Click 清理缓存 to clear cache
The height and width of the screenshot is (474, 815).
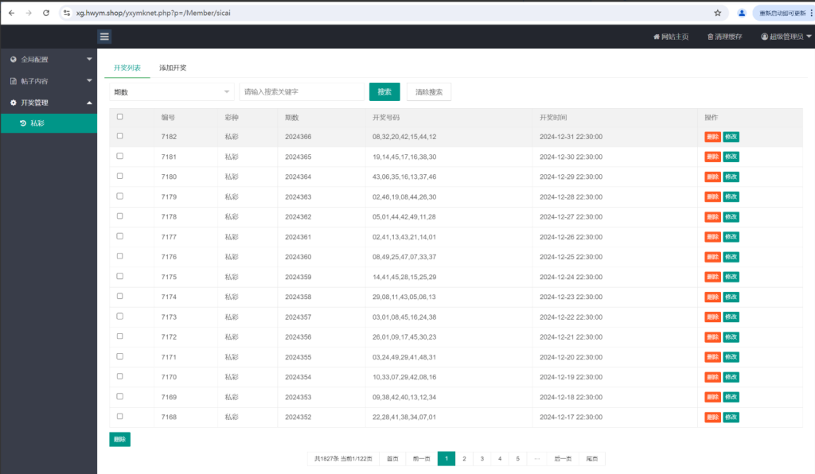pyautogui.click(x=724, y=37)
